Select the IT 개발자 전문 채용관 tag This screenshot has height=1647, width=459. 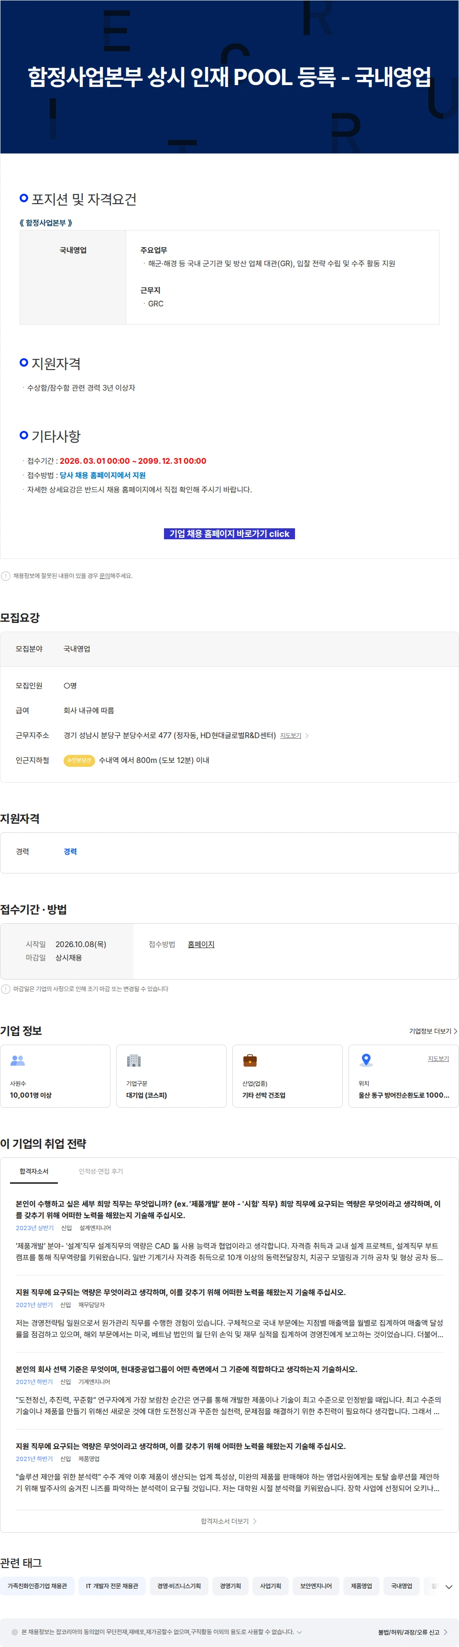[x=112, y=1586]
